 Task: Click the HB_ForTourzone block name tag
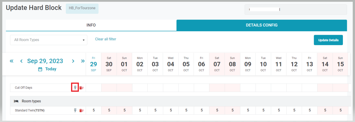coord(82,9)
